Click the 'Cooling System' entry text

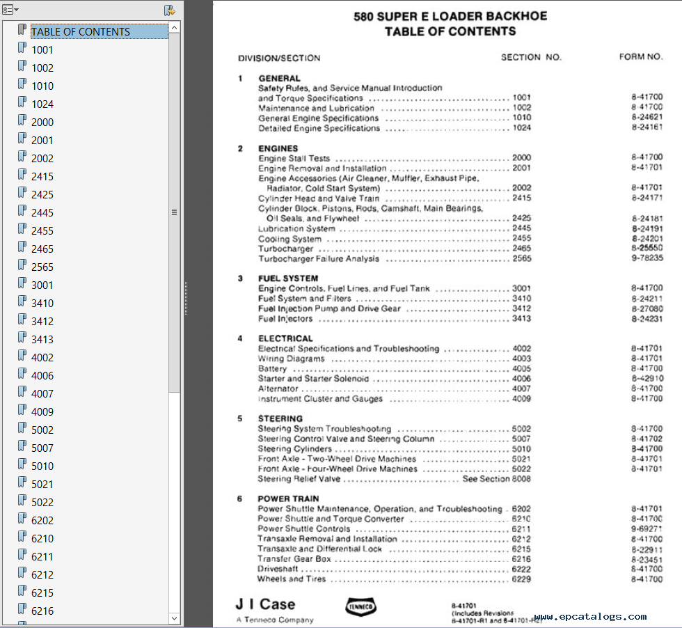(x=290, y=239)
